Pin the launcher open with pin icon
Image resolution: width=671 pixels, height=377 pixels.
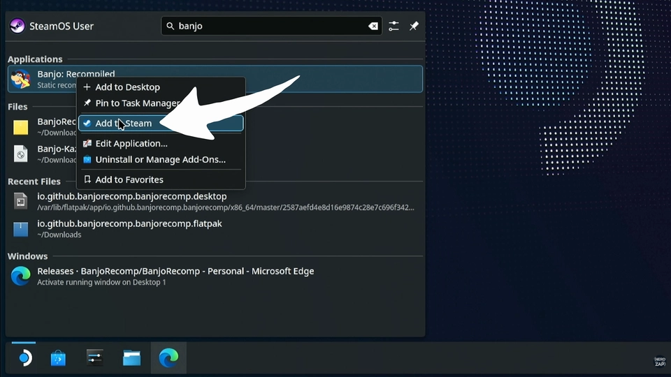click(x=414, y=27)
